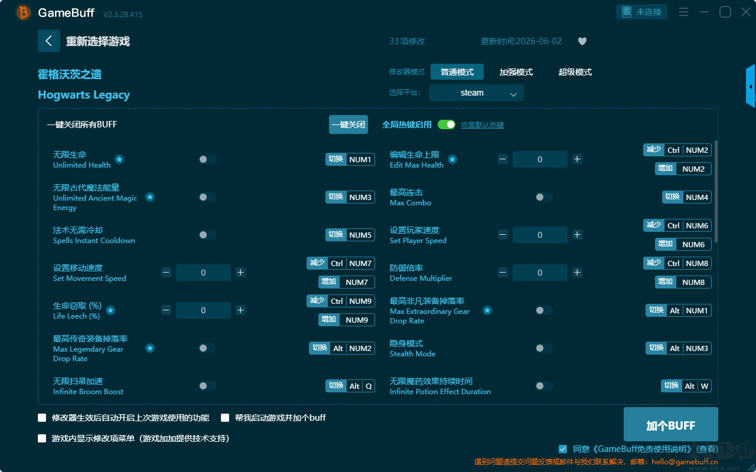Viewport: 756px width, 472px height.
Task: Open the hamburger menu in title bar
Action: click(x=683, y=12)
